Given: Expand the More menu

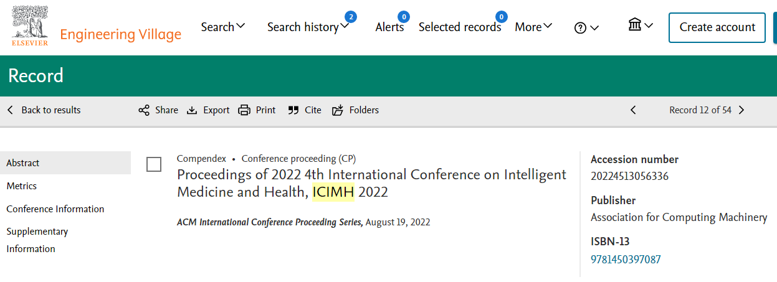Looking at the screenshot, I should pyautogui.click(x=533, y=27).
